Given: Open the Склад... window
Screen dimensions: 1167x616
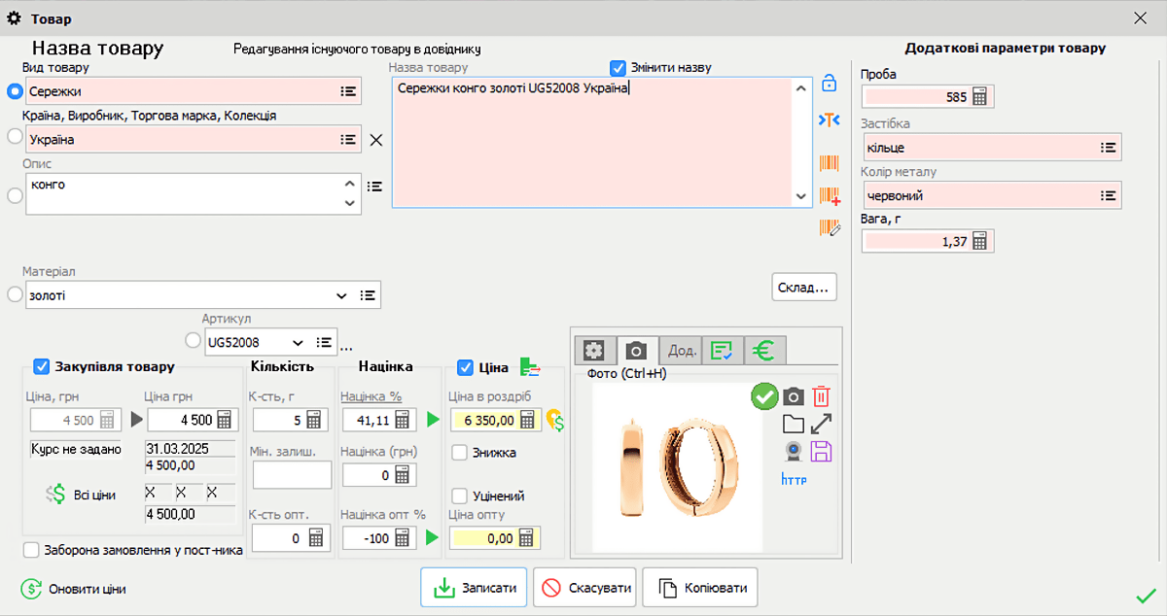Looking at the screenshot, I should (x=803, y=286).
